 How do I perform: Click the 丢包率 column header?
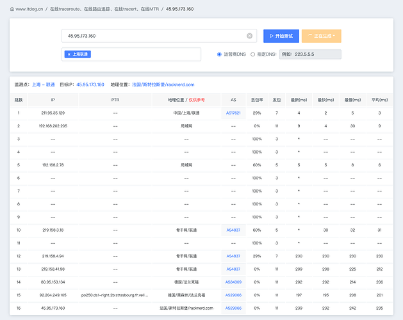coord(257,100)
